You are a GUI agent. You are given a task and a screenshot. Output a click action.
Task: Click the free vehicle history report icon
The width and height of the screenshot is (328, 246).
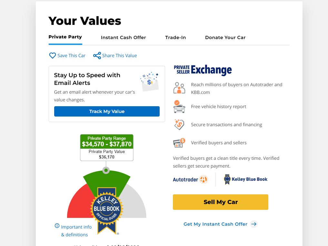coord(179,107)
